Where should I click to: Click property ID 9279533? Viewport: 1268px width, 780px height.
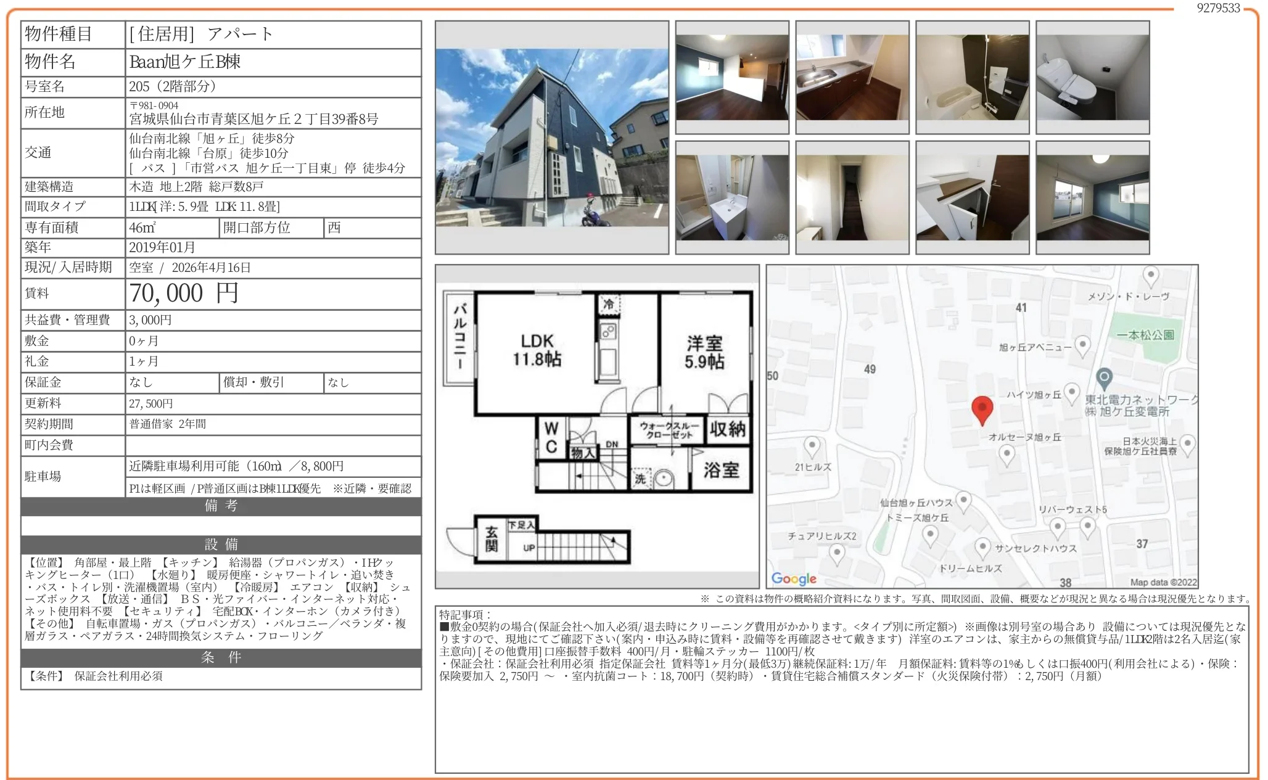[x=1218, y=8]
